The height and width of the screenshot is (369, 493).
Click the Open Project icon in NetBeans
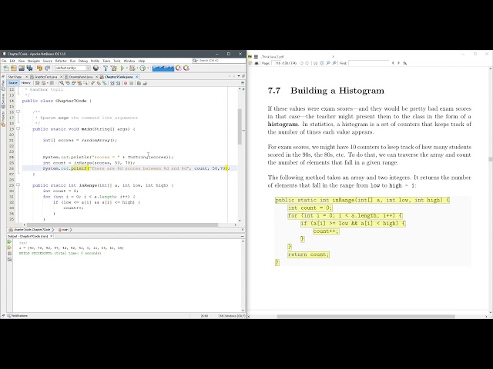[x=22, y=68]
